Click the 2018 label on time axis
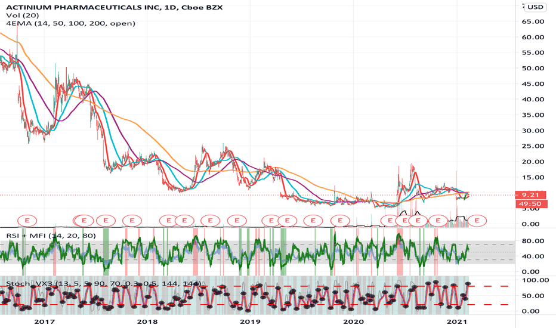 147,321
